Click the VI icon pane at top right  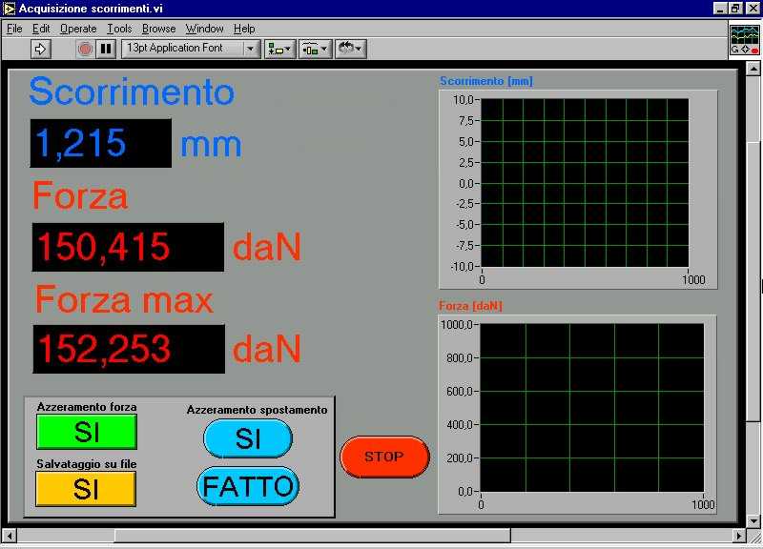(745, 40)
